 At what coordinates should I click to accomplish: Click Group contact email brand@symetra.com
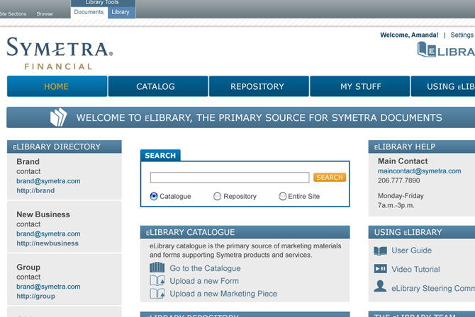coord(48,287)
